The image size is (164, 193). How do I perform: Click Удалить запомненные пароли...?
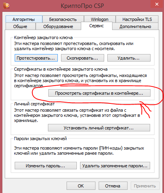tap(115, 166)
